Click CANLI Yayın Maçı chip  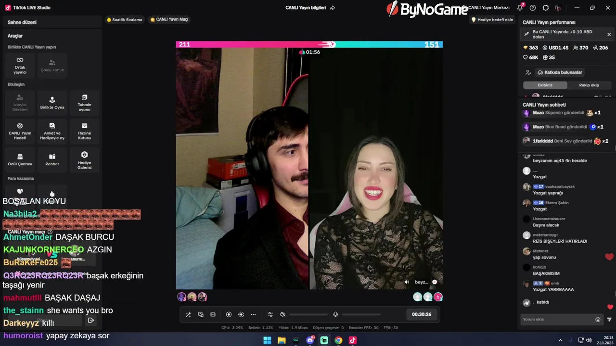pos(169,20)
